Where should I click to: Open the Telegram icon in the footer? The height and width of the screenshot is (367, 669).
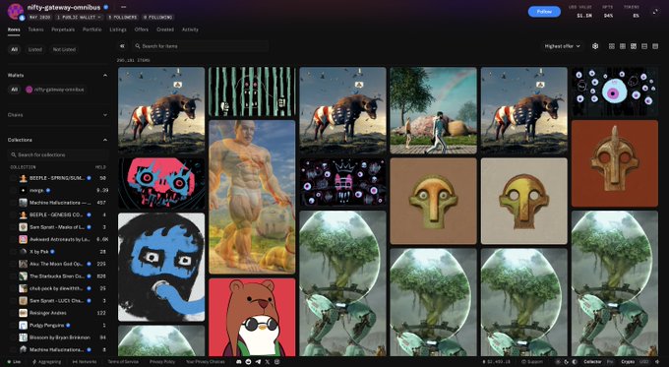[x=258, y=362]
